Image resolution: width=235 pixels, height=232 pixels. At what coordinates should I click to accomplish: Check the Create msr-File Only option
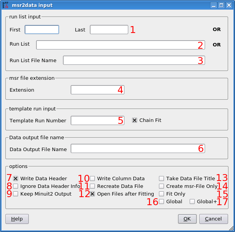pos(162,186)
